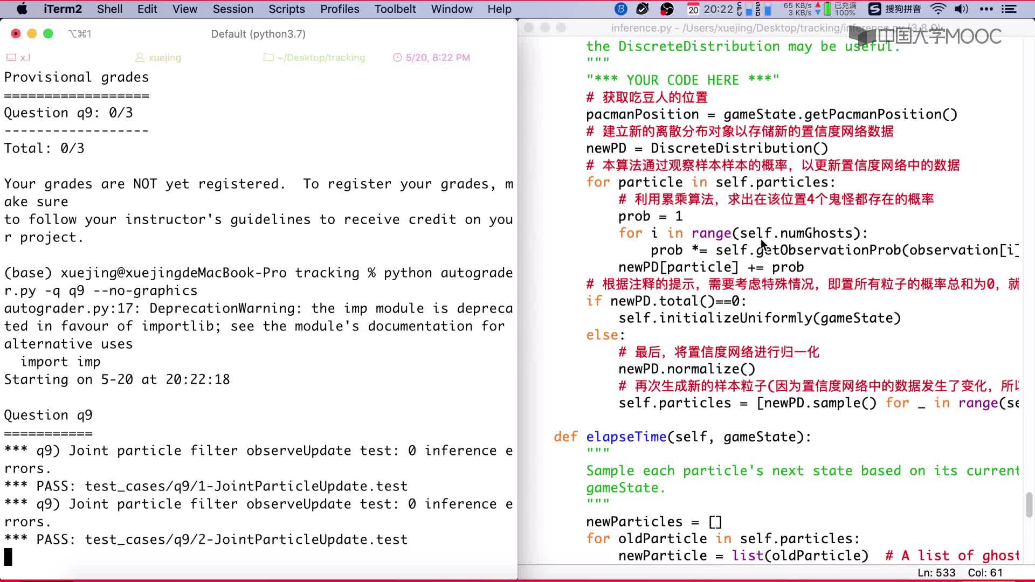Open the Wi-Fi status menu
1035x582 pixels.
point(939,9)
